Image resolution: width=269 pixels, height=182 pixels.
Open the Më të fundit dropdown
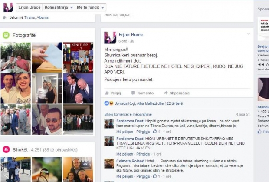90,7
